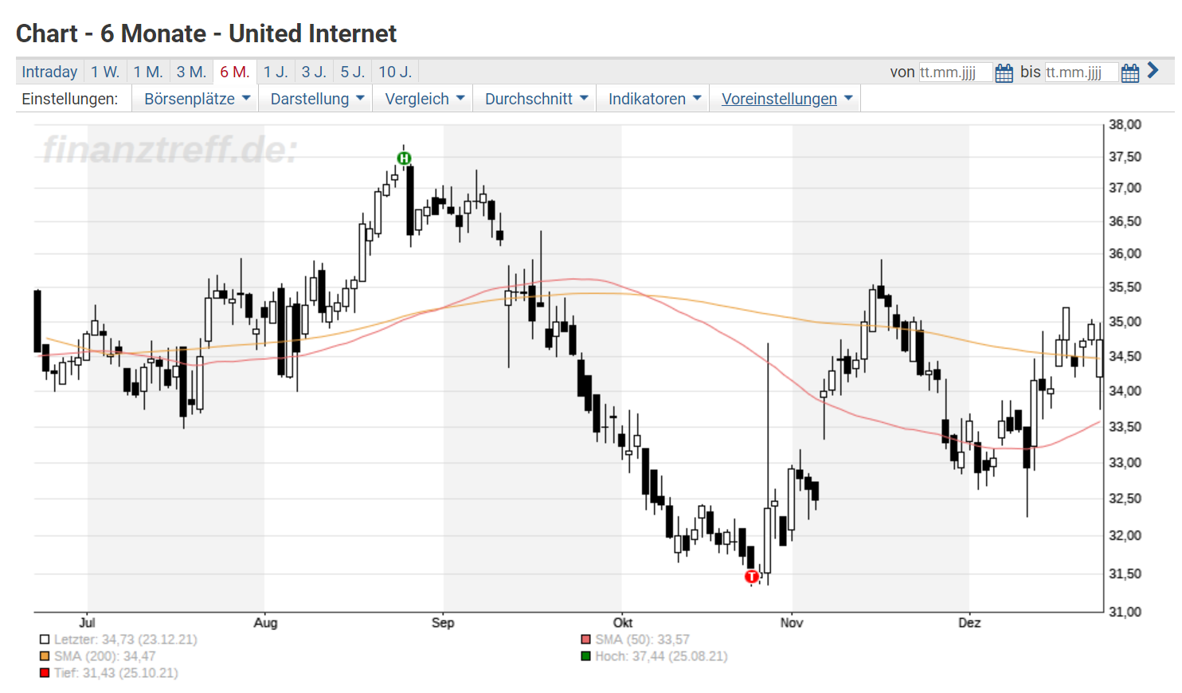Image resolution: width=1182 pixels, height=693 pixels.
Task: Expand the Darstellung dropdown
Action: [x=317, y=99]
